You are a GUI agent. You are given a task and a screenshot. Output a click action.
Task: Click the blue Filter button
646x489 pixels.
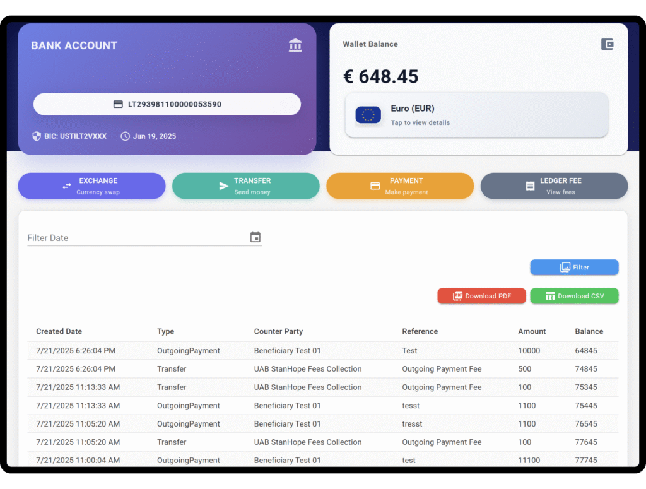[x=574, y=268]
